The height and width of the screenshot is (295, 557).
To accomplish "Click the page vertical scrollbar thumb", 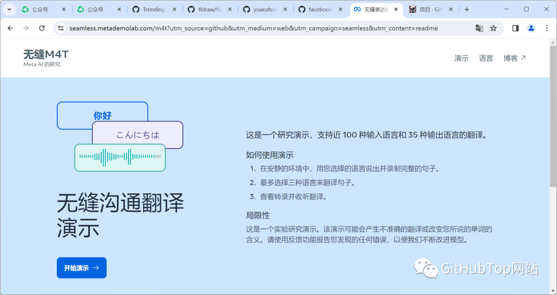I will coord(553,116).
